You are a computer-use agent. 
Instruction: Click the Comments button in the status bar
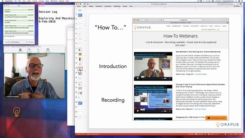[199, 134]
